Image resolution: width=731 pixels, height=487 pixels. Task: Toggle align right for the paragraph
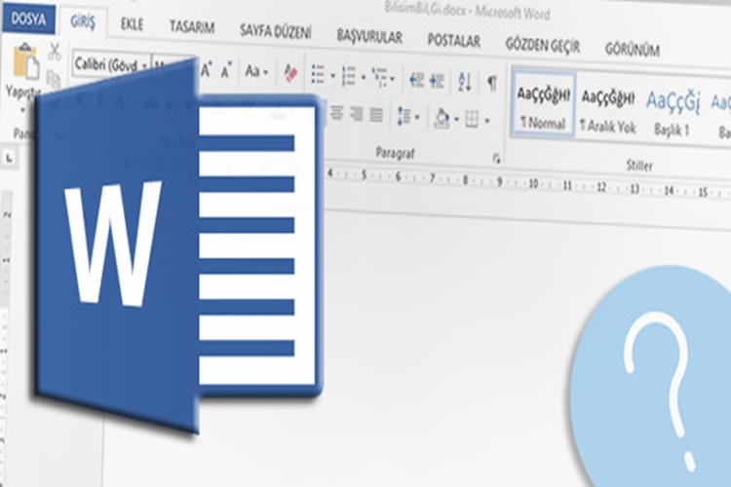(357, 113)
